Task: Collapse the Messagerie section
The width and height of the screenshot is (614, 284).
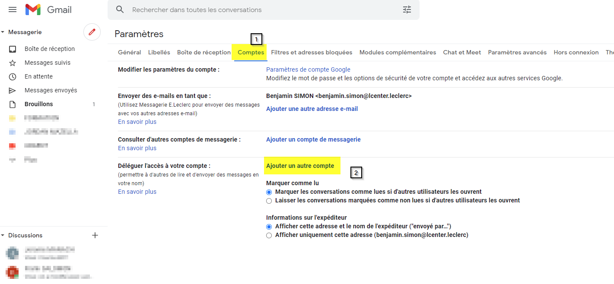Action: (3, 32)
